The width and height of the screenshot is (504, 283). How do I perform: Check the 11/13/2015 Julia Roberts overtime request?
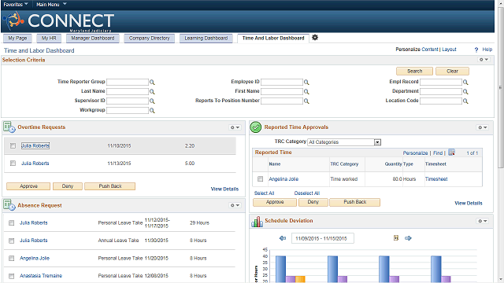(13, 164)
